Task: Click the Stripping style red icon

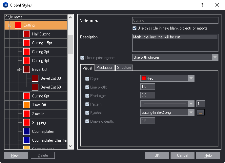Action: pyautogui.click(x=27, y=123)
